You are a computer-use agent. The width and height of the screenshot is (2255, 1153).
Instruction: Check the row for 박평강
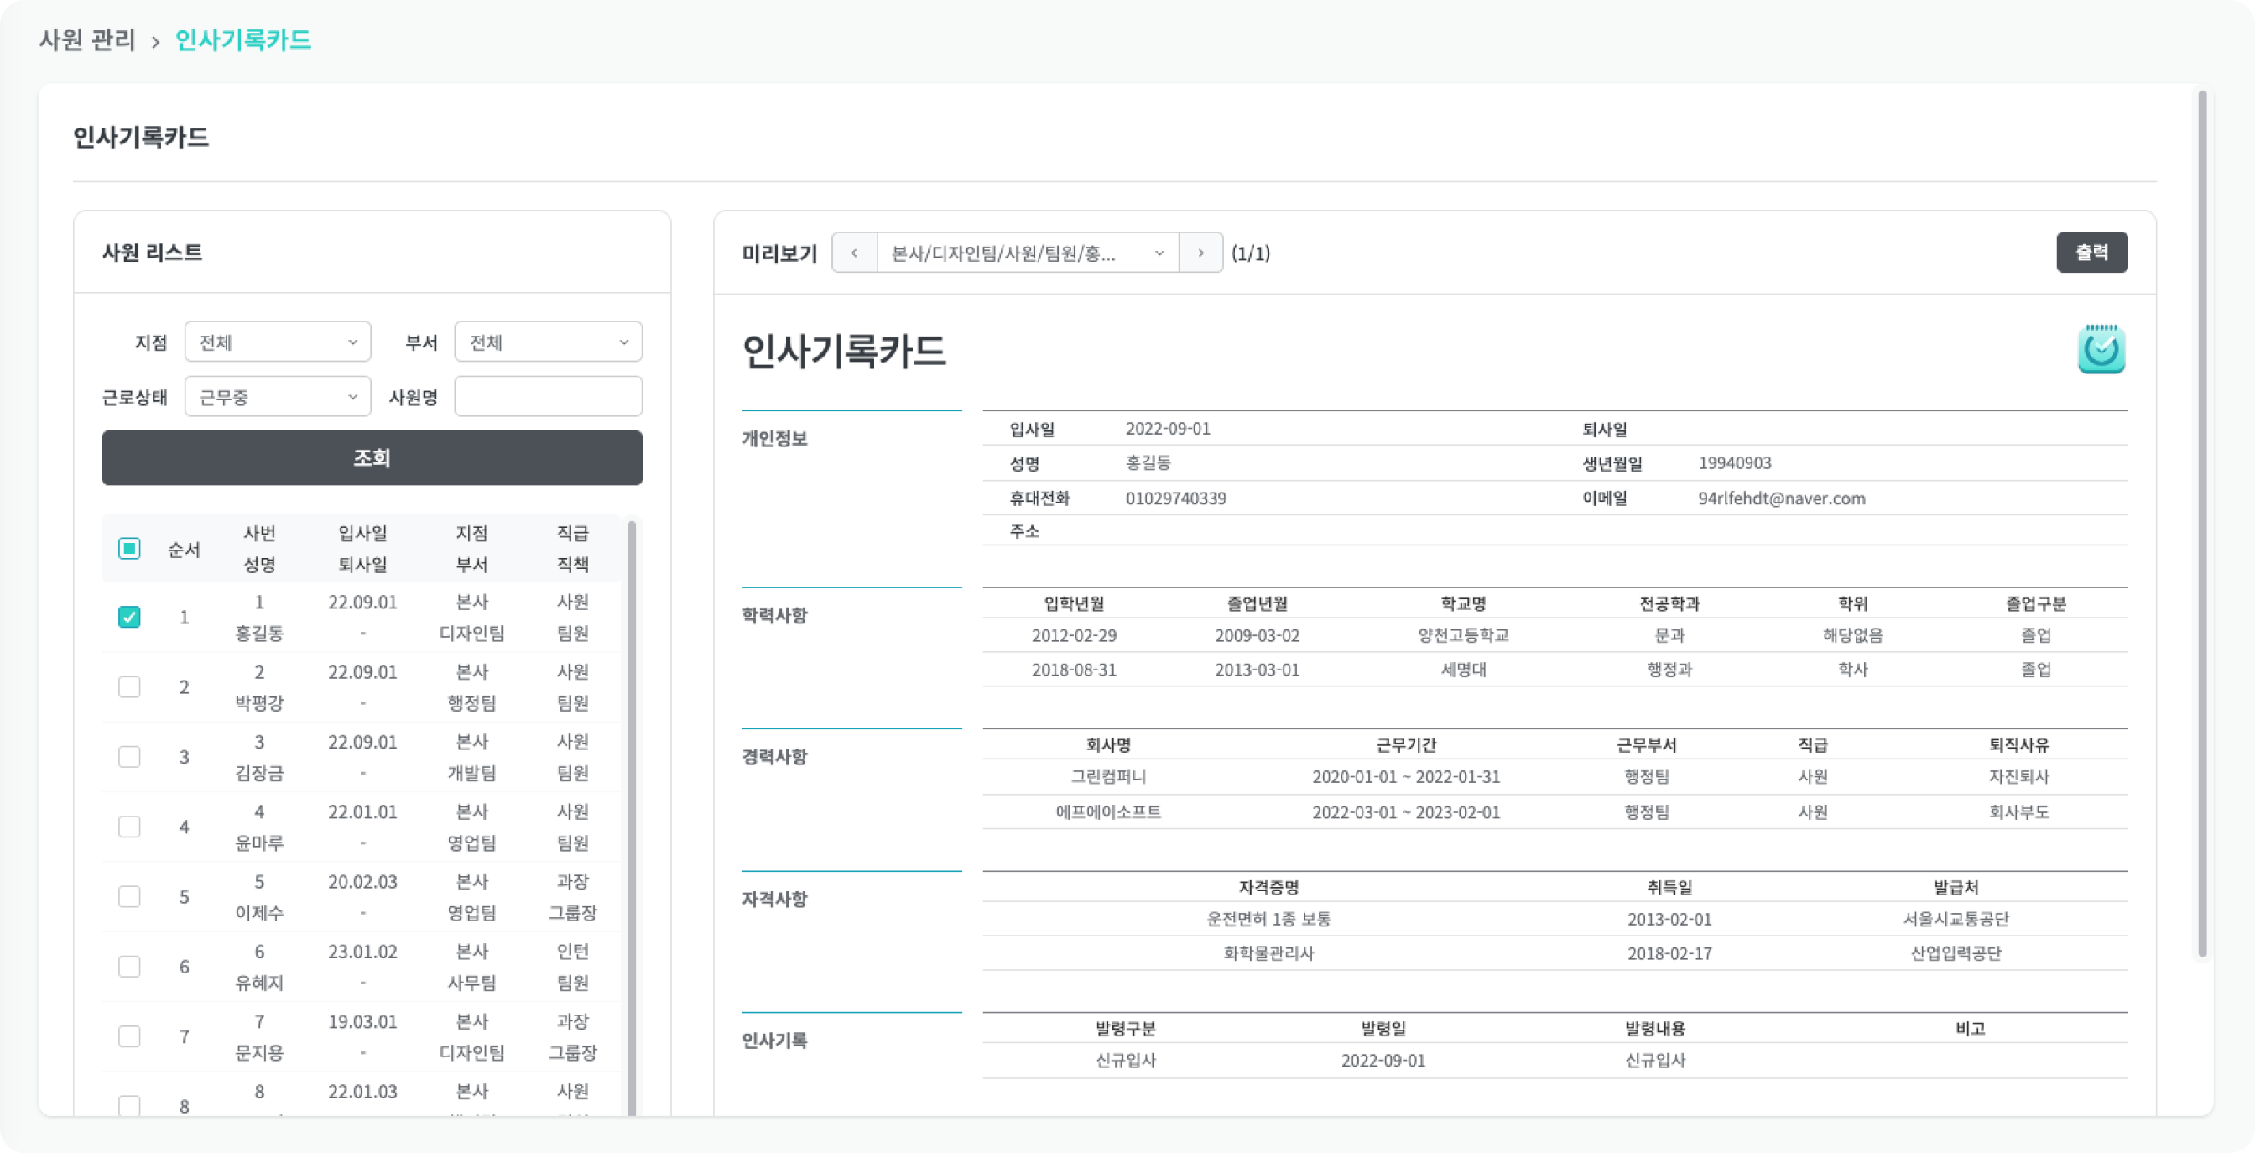pyautogui.click(x=129, y=687)
